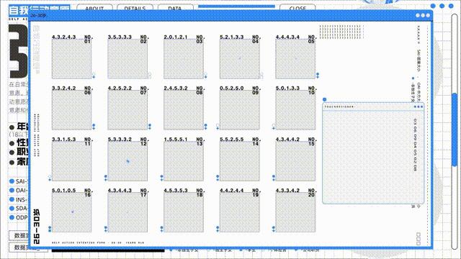Switch to the DETAILS tab

[x=135, y=8]
